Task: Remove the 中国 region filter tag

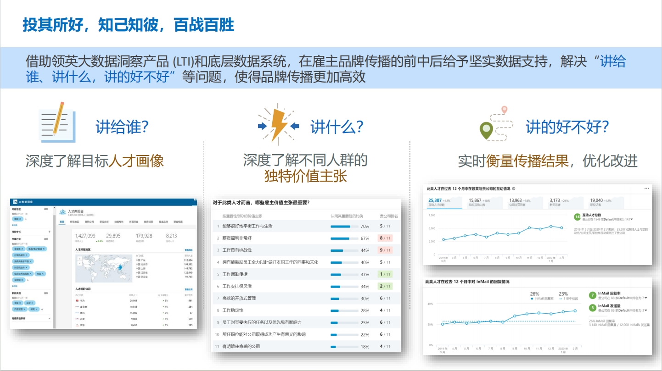Action: [21, 219]
